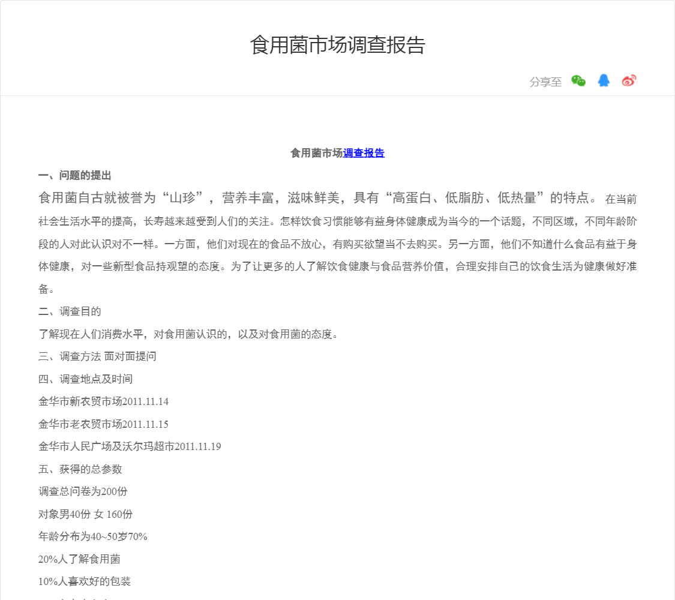Click the line 10%人喜欢好的包装
The width and height of the screenshot is (675, 600).
click(x=85, y=581)
